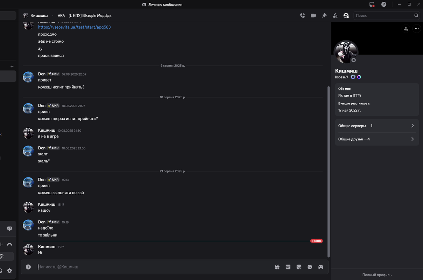Screen dimensions: 423x280
Task: Click the friend request icon on profile banner
Action: pos(406,29)
